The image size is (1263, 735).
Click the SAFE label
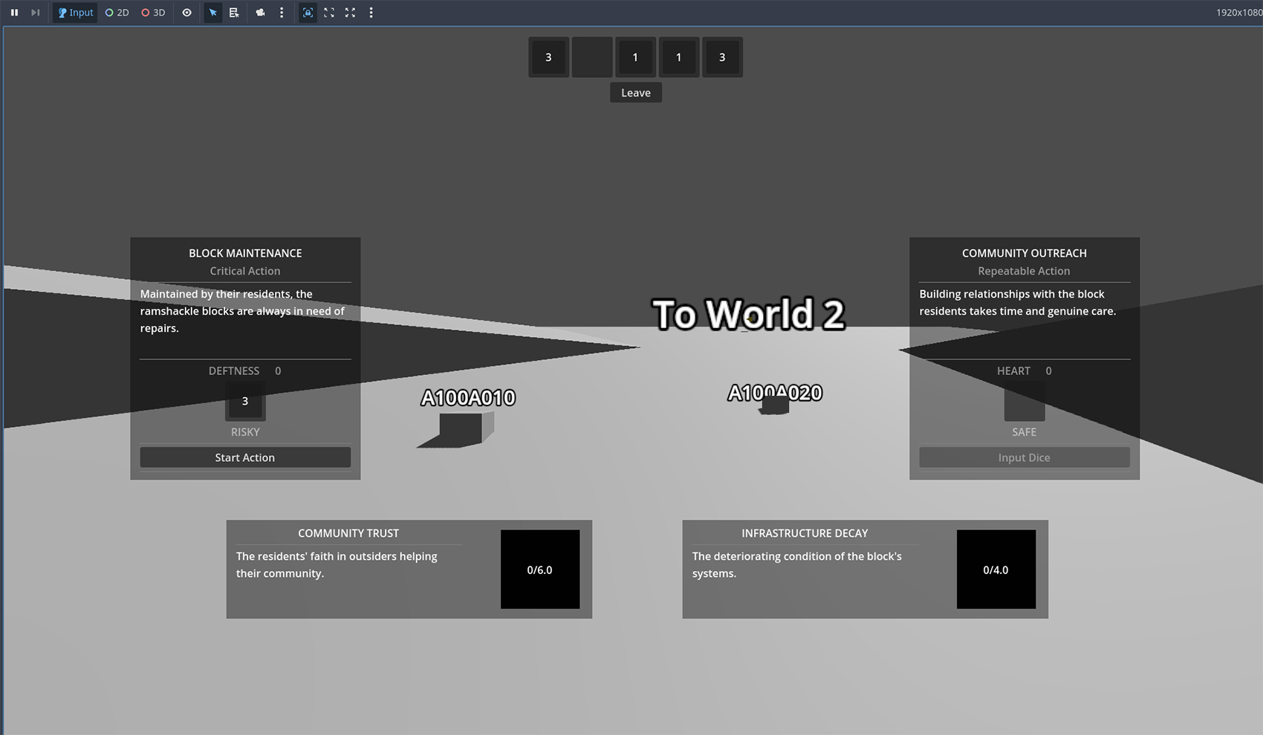pos(1024,432)
